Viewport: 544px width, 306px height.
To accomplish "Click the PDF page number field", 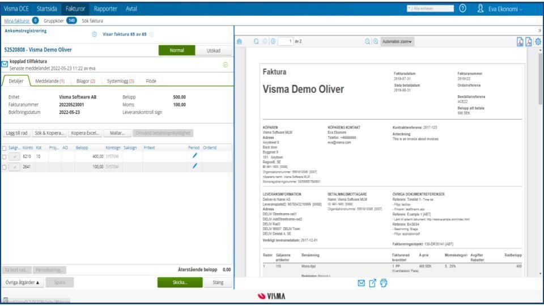I will pyautogui.click(x=286, y=41).
